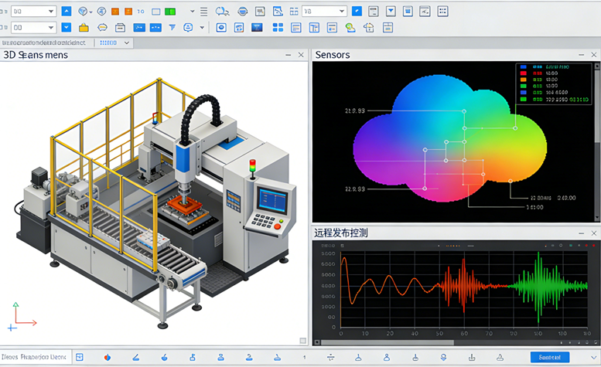Image resolution: width=601 pixels, height=367 pixels.
Task: Open the second-row left combo box dropdown
Action: [x=52, y=28]
